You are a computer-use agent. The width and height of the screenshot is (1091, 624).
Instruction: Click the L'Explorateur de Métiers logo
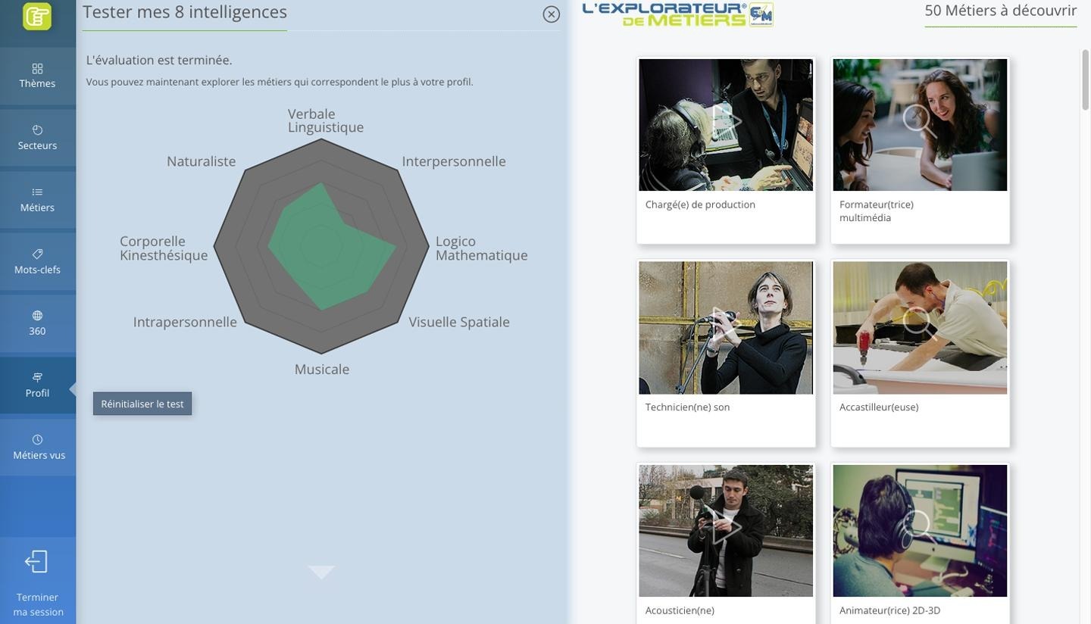[x=677, y=14]
